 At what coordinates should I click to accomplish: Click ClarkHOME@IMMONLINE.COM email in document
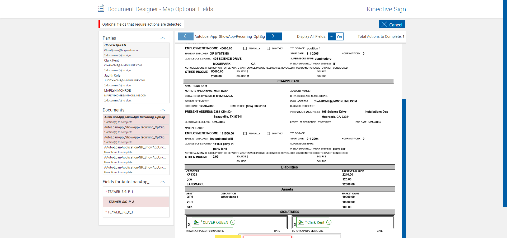[x=335, y=101]
